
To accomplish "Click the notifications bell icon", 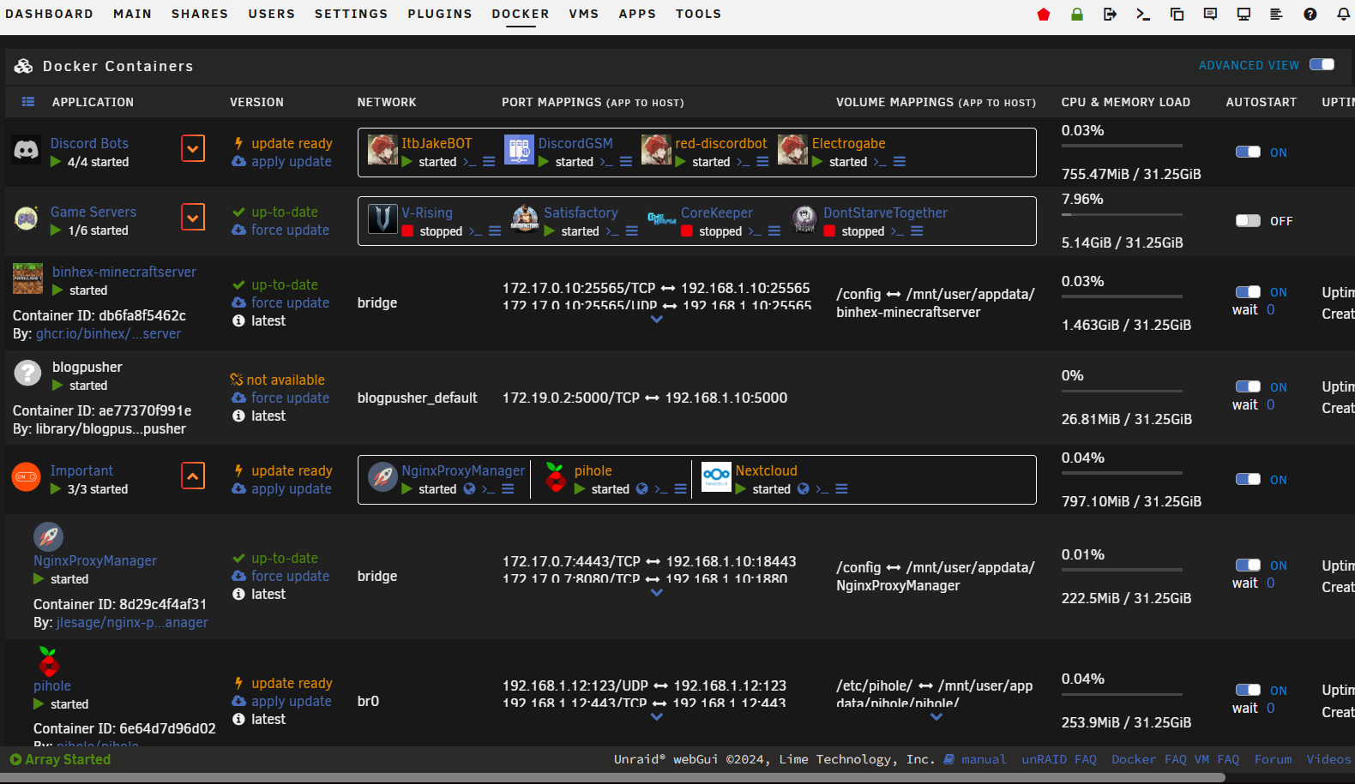I will point(1343,14).
